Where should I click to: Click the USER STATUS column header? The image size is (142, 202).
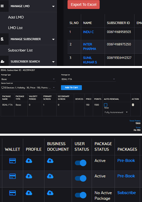(82, 146)
